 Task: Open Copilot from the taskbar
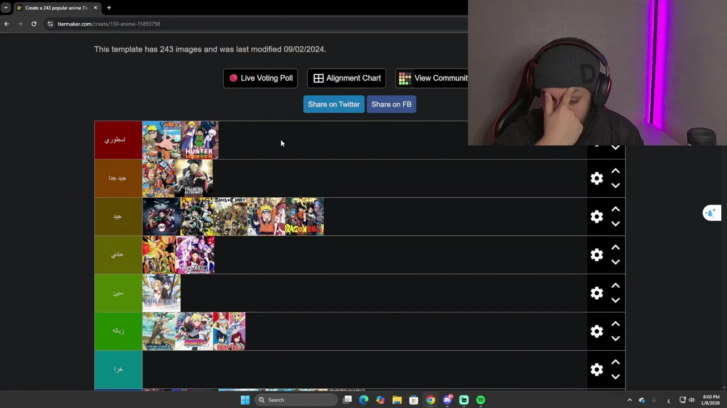[x=380, y=400]
